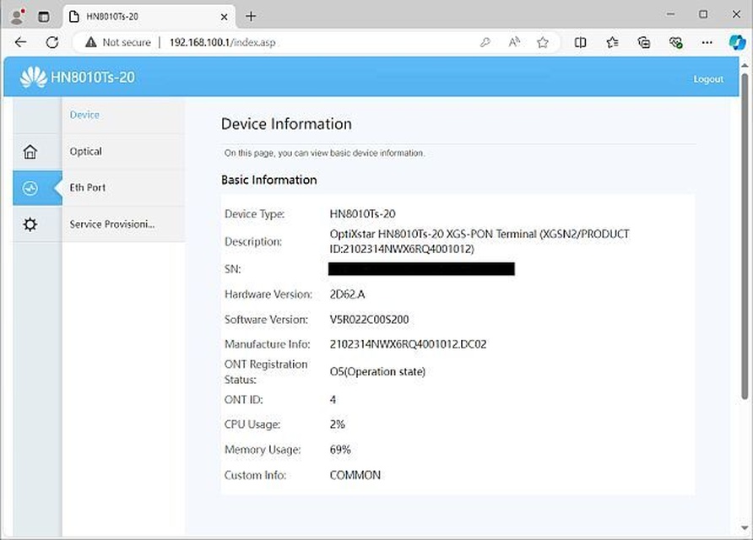Open the Favorites list icon
Image resolution: width=753 pixels, height=540 pixels.
[612, 42]
